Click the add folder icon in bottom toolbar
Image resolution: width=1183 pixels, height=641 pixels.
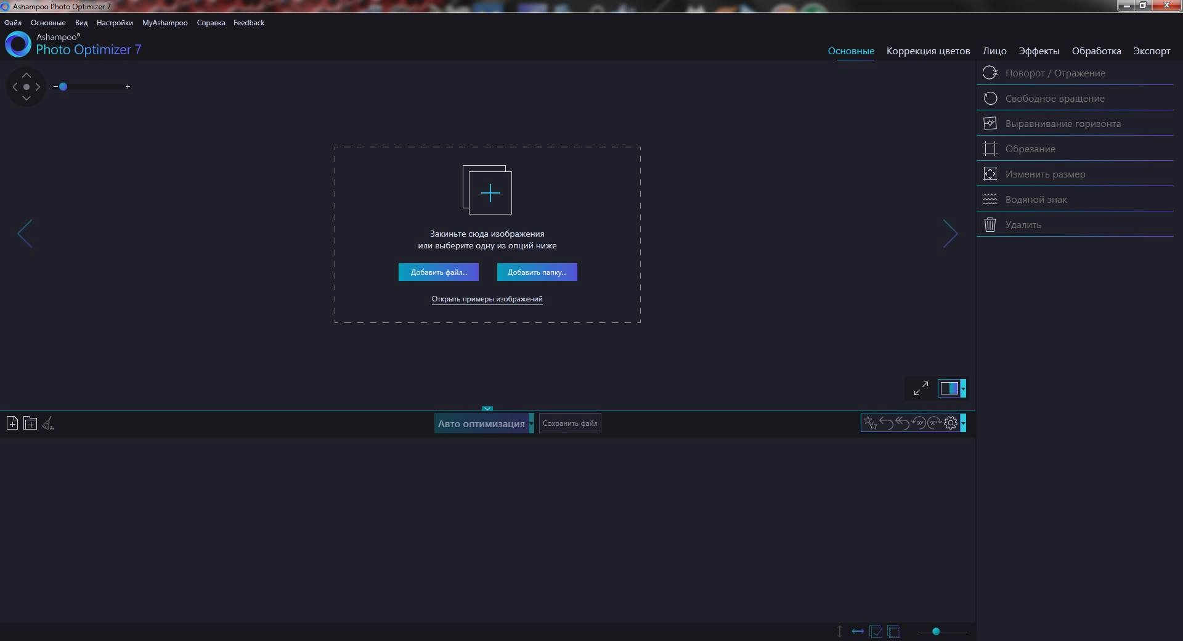pyautogui.click(x=30, y=423)
